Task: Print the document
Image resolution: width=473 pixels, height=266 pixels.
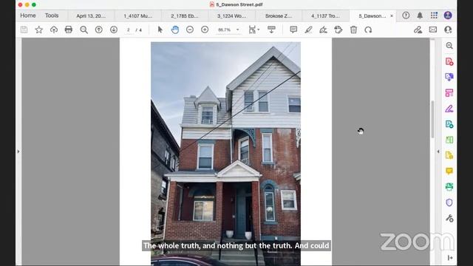Action: click(x=69, y=30)
